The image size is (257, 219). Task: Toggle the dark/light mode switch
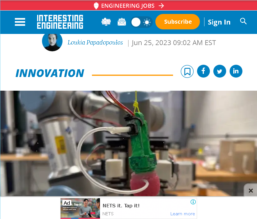[x=141, y=22]
